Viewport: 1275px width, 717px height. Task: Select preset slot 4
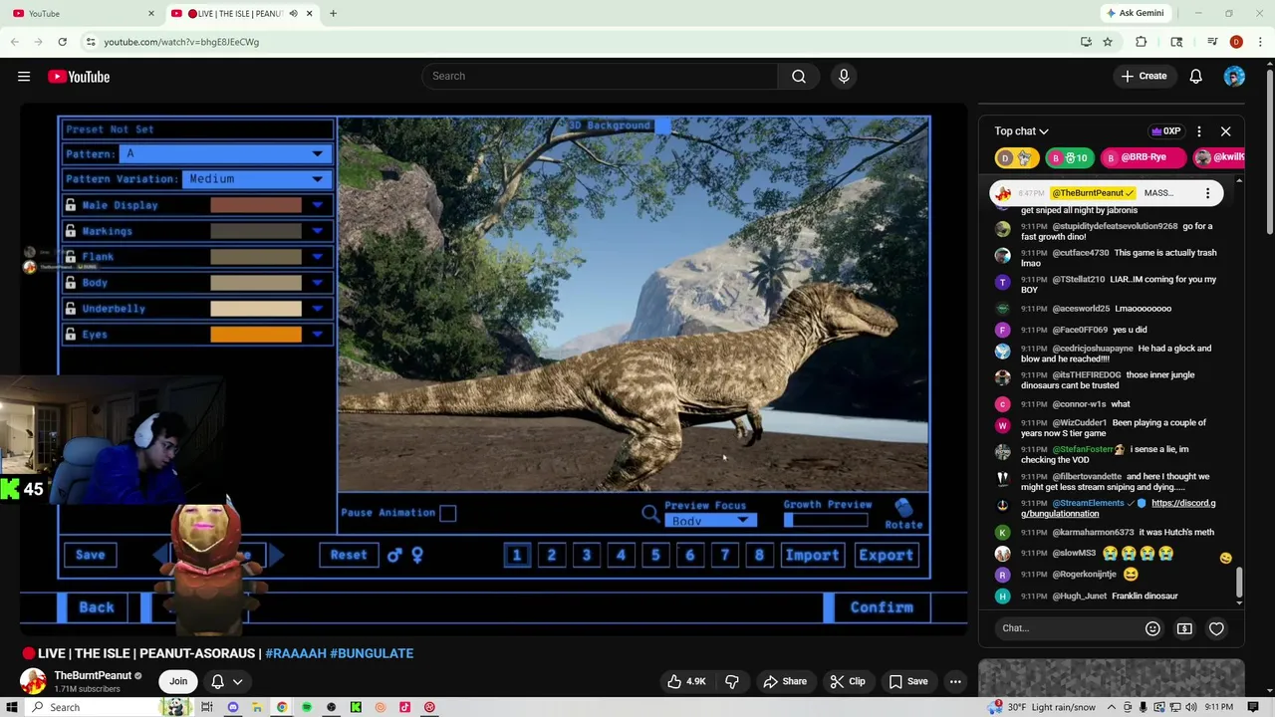(621, 555)
